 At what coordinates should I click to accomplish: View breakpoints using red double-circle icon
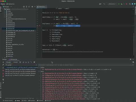3,73
